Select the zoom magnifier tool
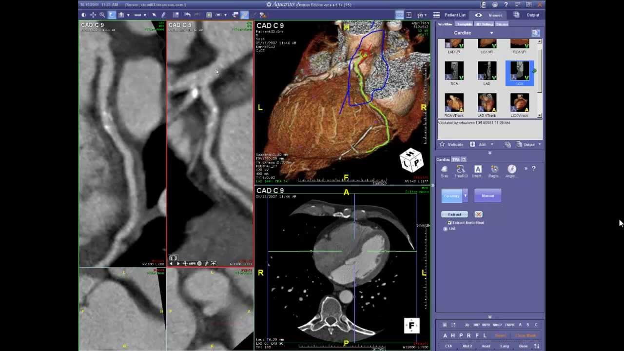The image size is (624, 351). click(x=102, y=15)
